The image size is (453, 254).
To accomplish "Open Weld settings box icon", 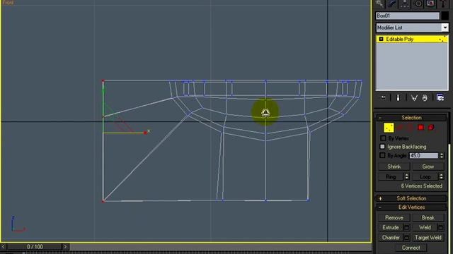I will [440, 227].
